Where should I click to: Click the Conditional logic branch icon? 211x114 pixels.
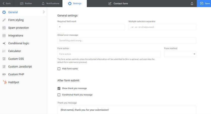pos(4,43)
